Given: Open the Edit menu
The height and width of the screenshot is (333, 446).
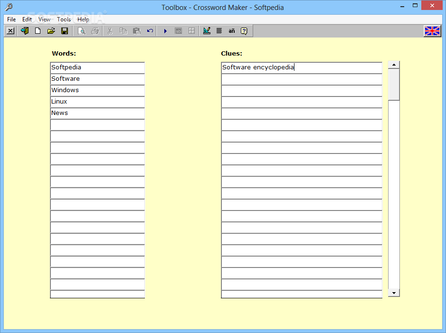Looking at the screenshot, I should [x=27, y=19].
